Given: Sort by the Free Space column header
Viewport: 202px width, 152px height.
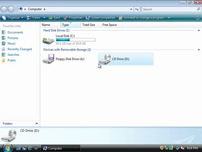Looking at the screenshot, I should (112, 25).
